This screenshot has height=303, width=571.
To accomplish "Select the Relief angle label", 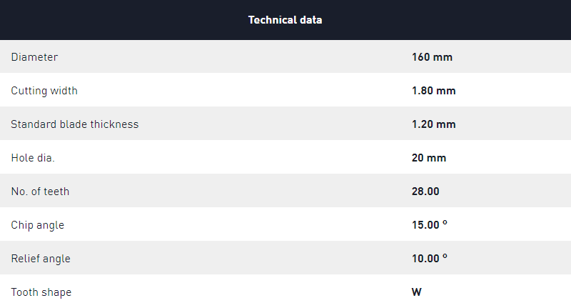I will pos(41,259).
